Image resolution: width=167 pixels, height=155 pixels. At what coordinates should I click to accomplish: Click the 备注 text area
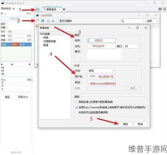(x=104, y=55)
